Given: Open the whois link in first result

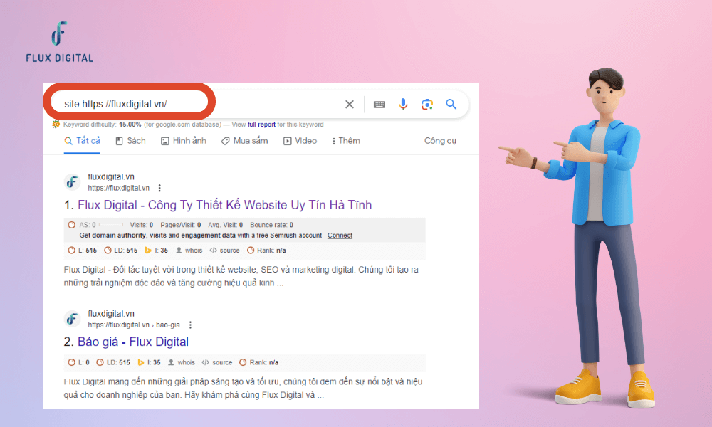Looking at the screenshot, I should coord(189,250).
